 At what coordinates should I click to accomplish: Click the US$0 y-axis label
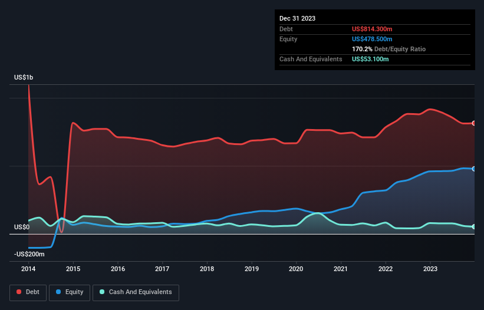pos(22,227)
